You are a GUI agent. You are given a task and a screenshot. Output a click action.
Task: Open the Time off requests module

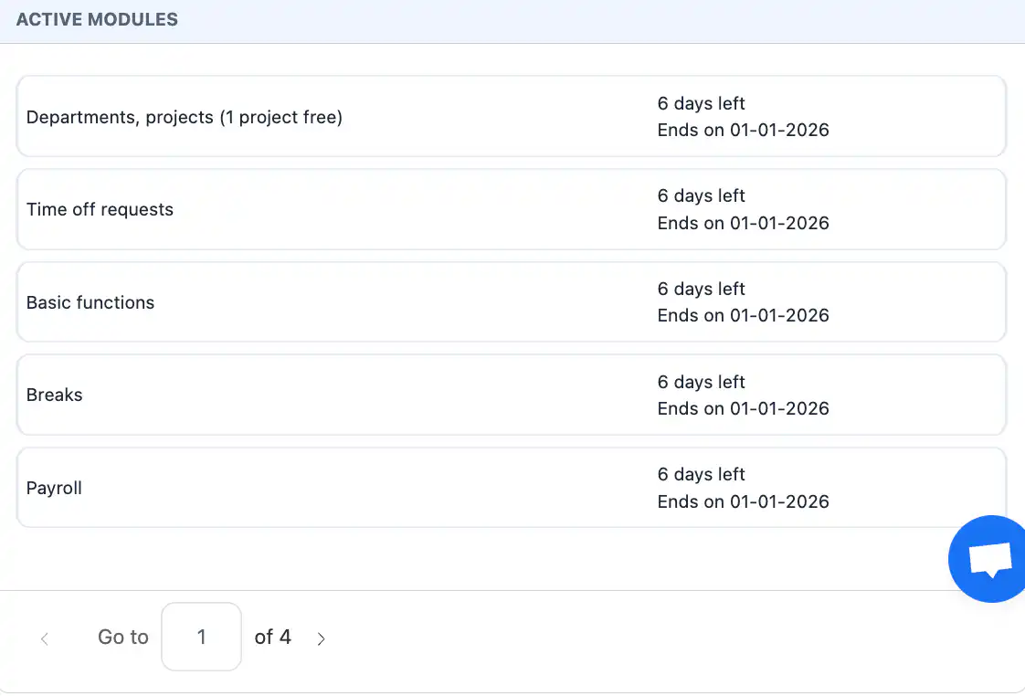pos(100,209)
